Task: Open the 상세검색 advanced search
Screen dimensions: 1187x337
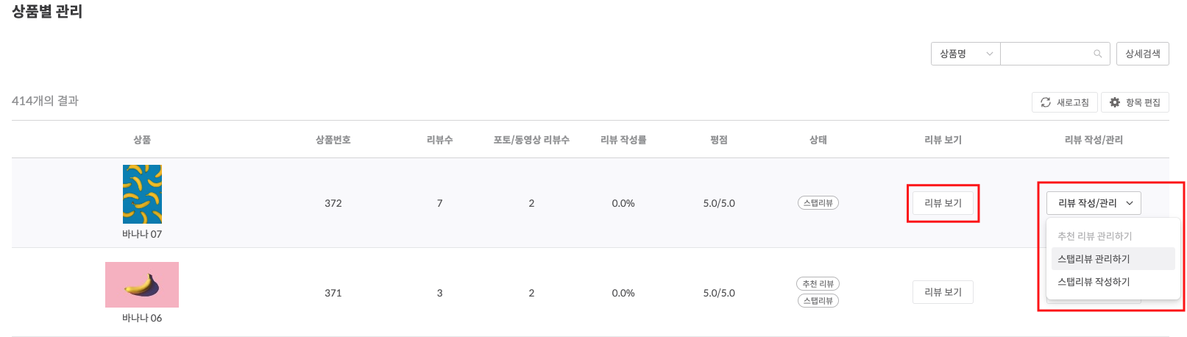Action: tap(1142, 54)
